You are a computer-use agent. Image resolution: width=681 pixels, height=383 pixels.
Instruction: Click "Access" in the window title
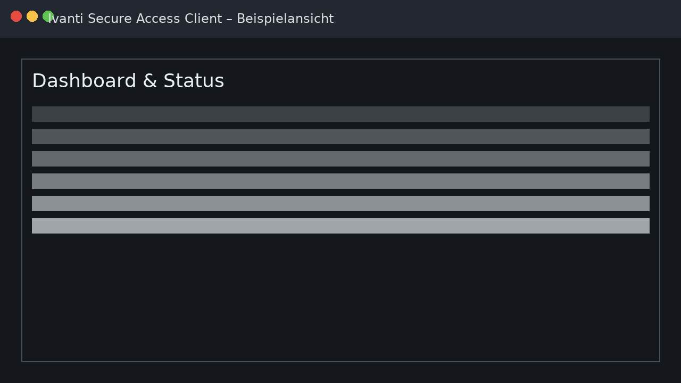click(x=158, y=19)
